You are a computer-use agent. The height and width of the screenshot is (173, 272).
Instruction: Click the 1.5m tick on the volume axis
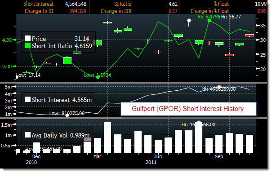(x=6, y=125)
